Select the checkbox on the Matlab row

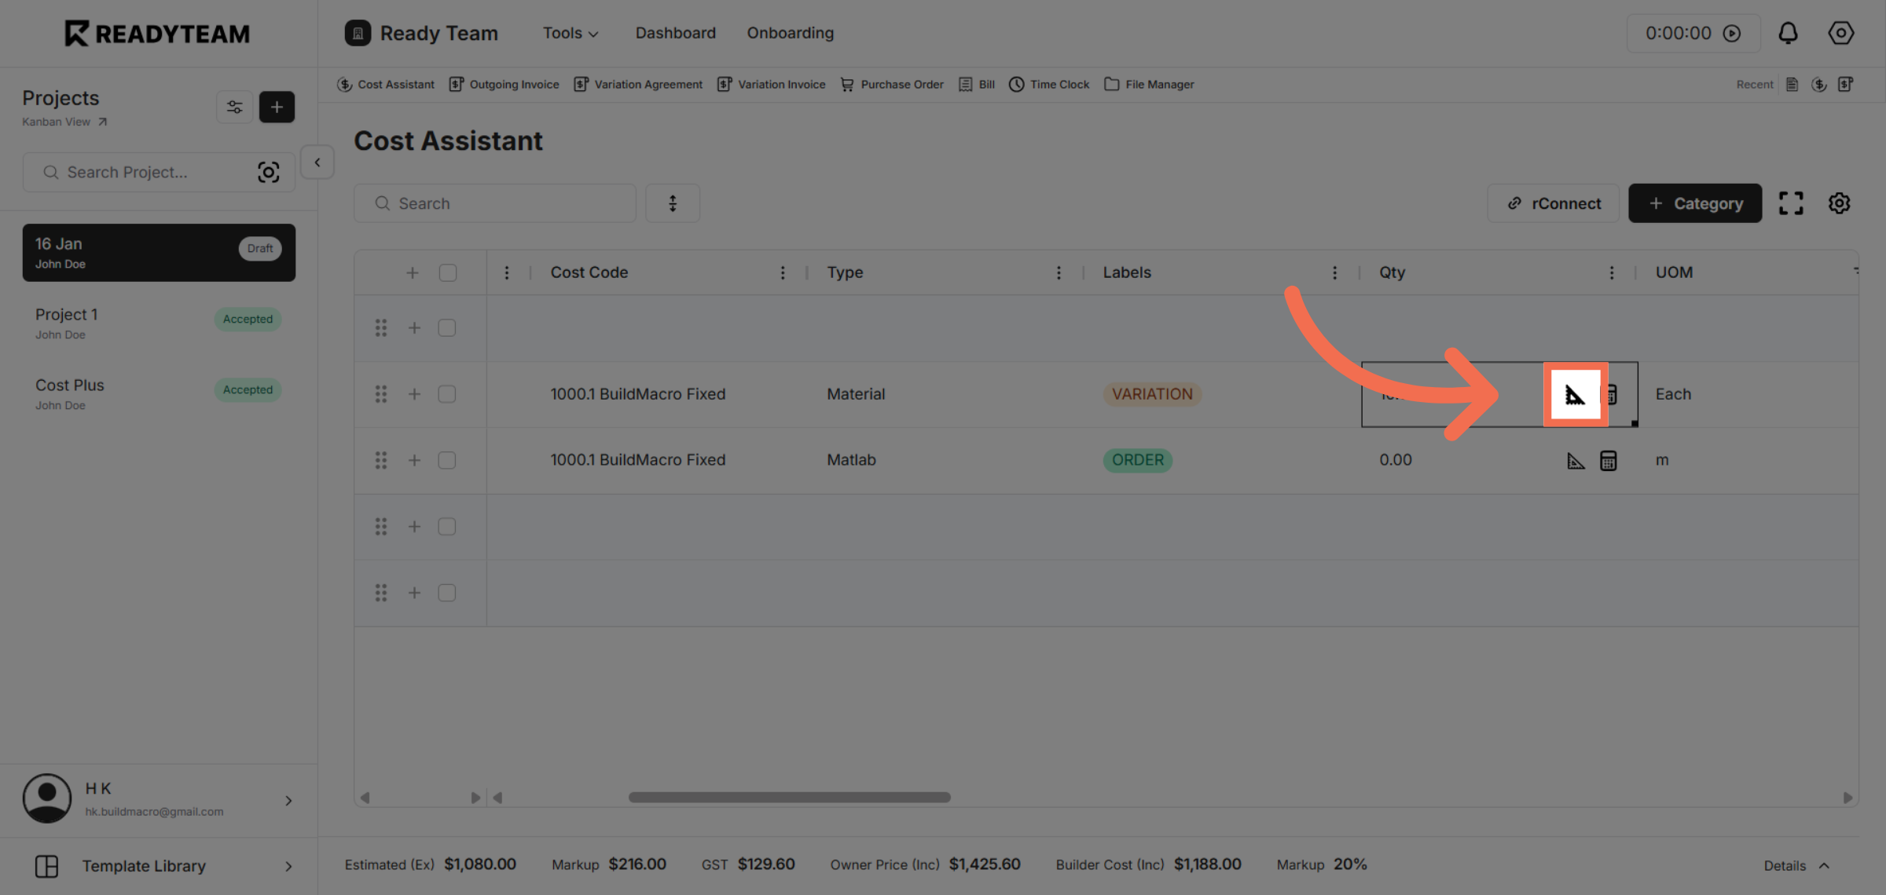point(446,460)
